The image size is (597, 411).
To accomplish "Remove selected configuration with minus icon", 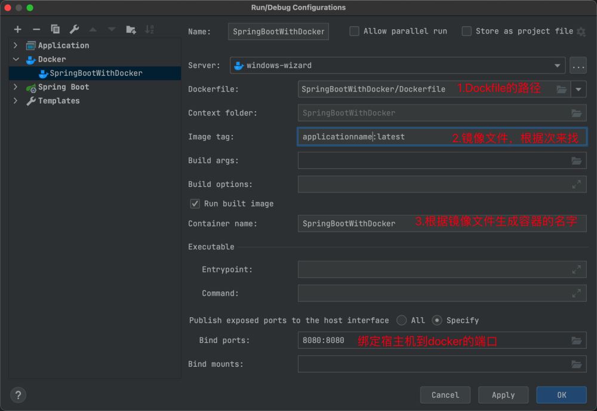I will coord(36,29).
